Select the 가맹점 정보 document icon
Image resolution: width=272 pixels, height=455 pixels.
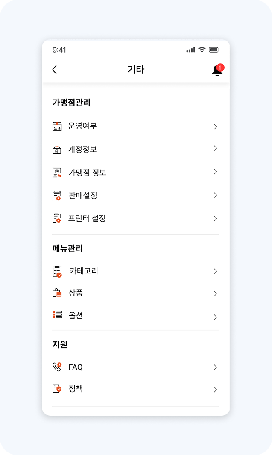pyautogui.click(x=57, y=172)
